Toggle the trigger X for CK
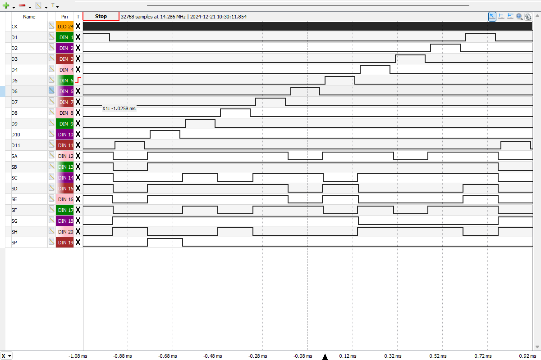Viewport: 541px width, 360px height. click(x=78, y=27)
